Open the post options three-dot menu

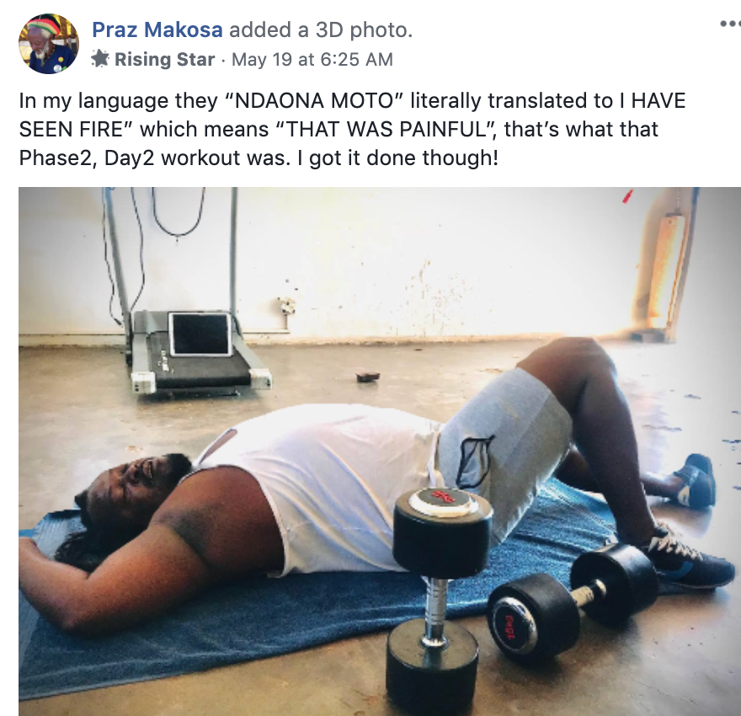coord(730,23)
